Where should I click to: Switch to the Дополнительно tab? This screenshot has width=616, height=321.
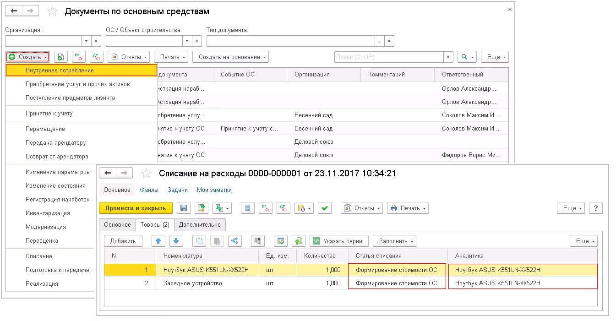pos(200,224)
